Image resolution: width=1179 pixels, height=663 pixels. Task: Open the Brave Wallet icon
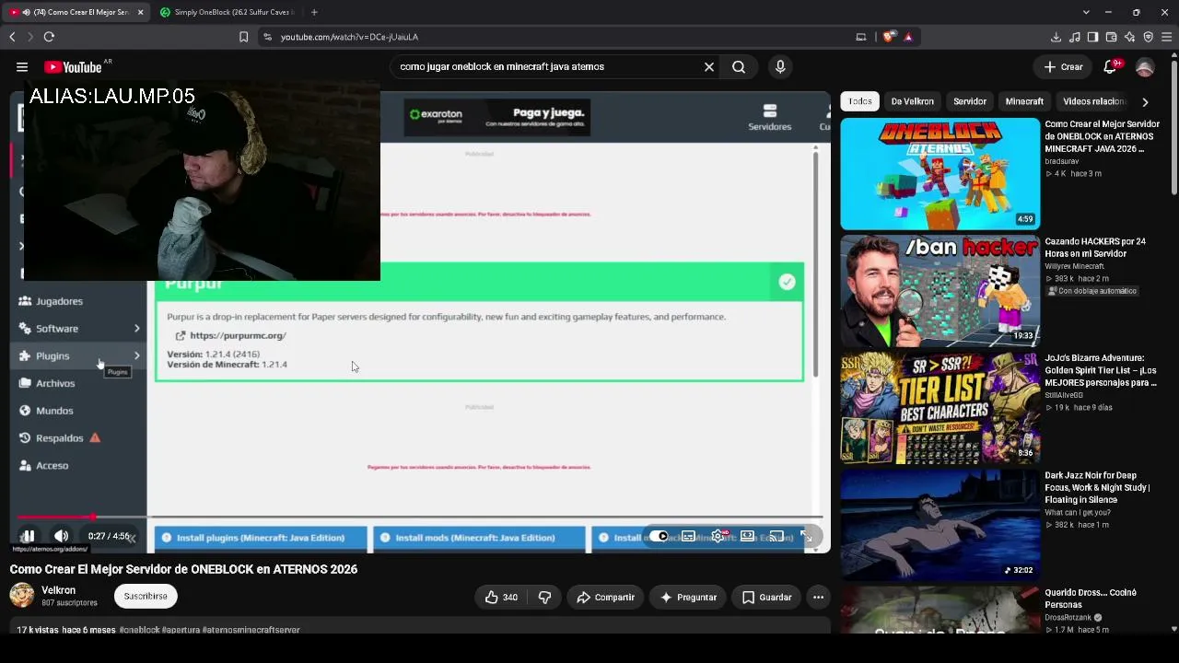coord(1111,37)
